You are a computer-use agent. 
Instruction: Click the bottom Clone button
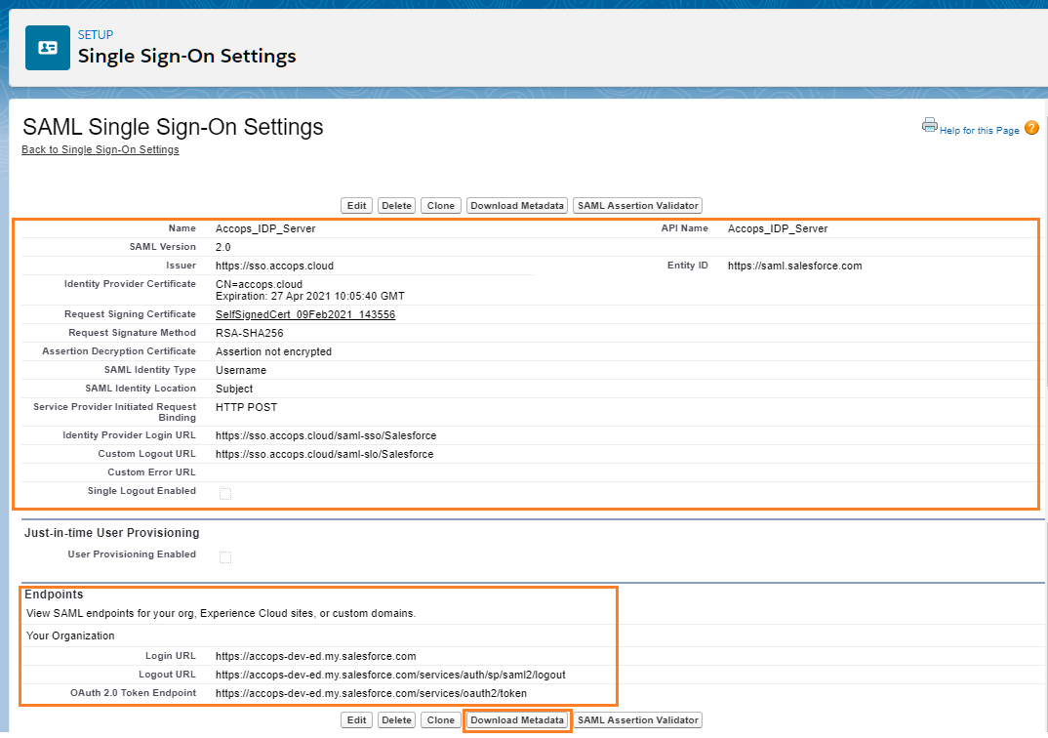[441, 720]
